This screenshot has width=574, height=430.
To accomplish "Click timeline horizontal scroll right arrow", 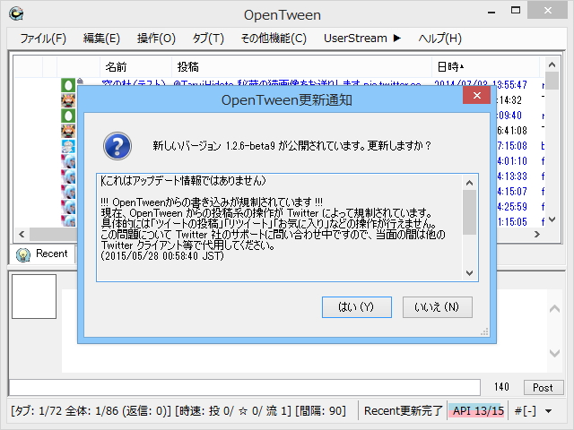I will (537, 234).
